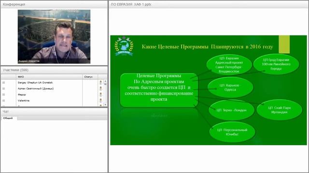Click the presenter name label on video

pyautogui.click(x=29, y=61)
